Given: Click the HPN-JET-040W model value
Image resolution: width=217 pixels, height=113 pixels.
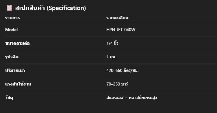Looking at the screenshot, I should tap(121, 30).
